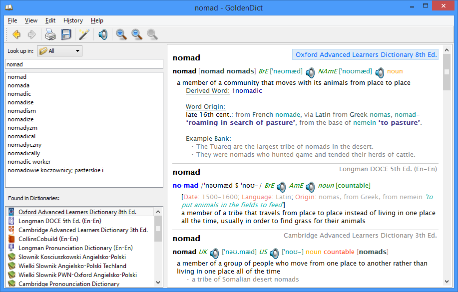Open the History menu
Screen dimensions: 458x292
(73, 20)
